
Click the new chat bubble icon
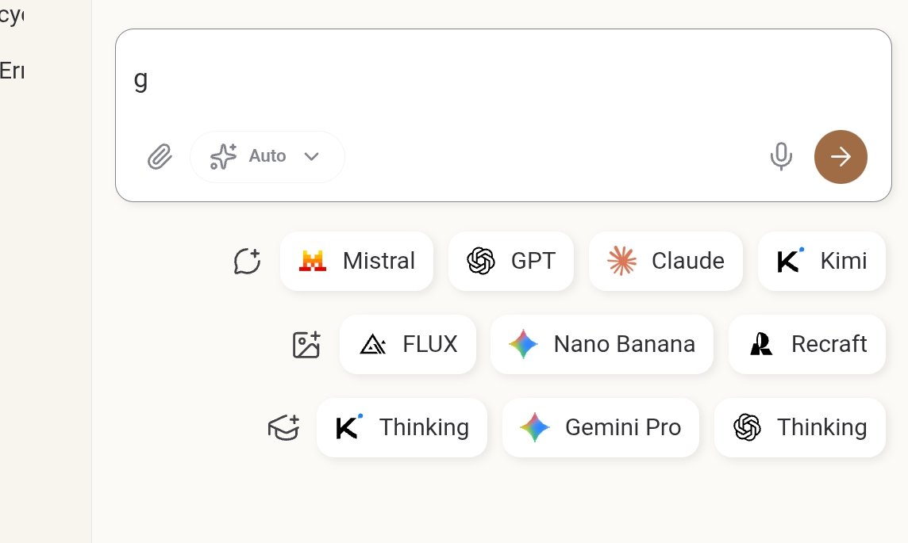pos(248,261)
